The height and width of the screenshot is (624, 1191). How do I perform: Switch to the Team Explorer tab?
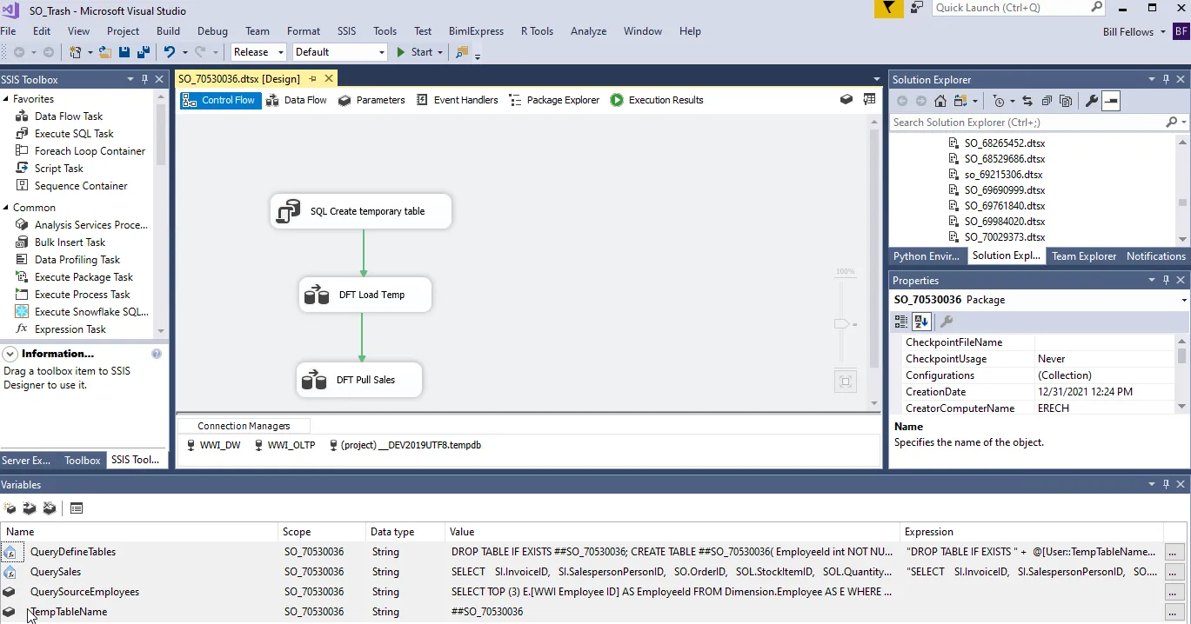[1084, 256]
